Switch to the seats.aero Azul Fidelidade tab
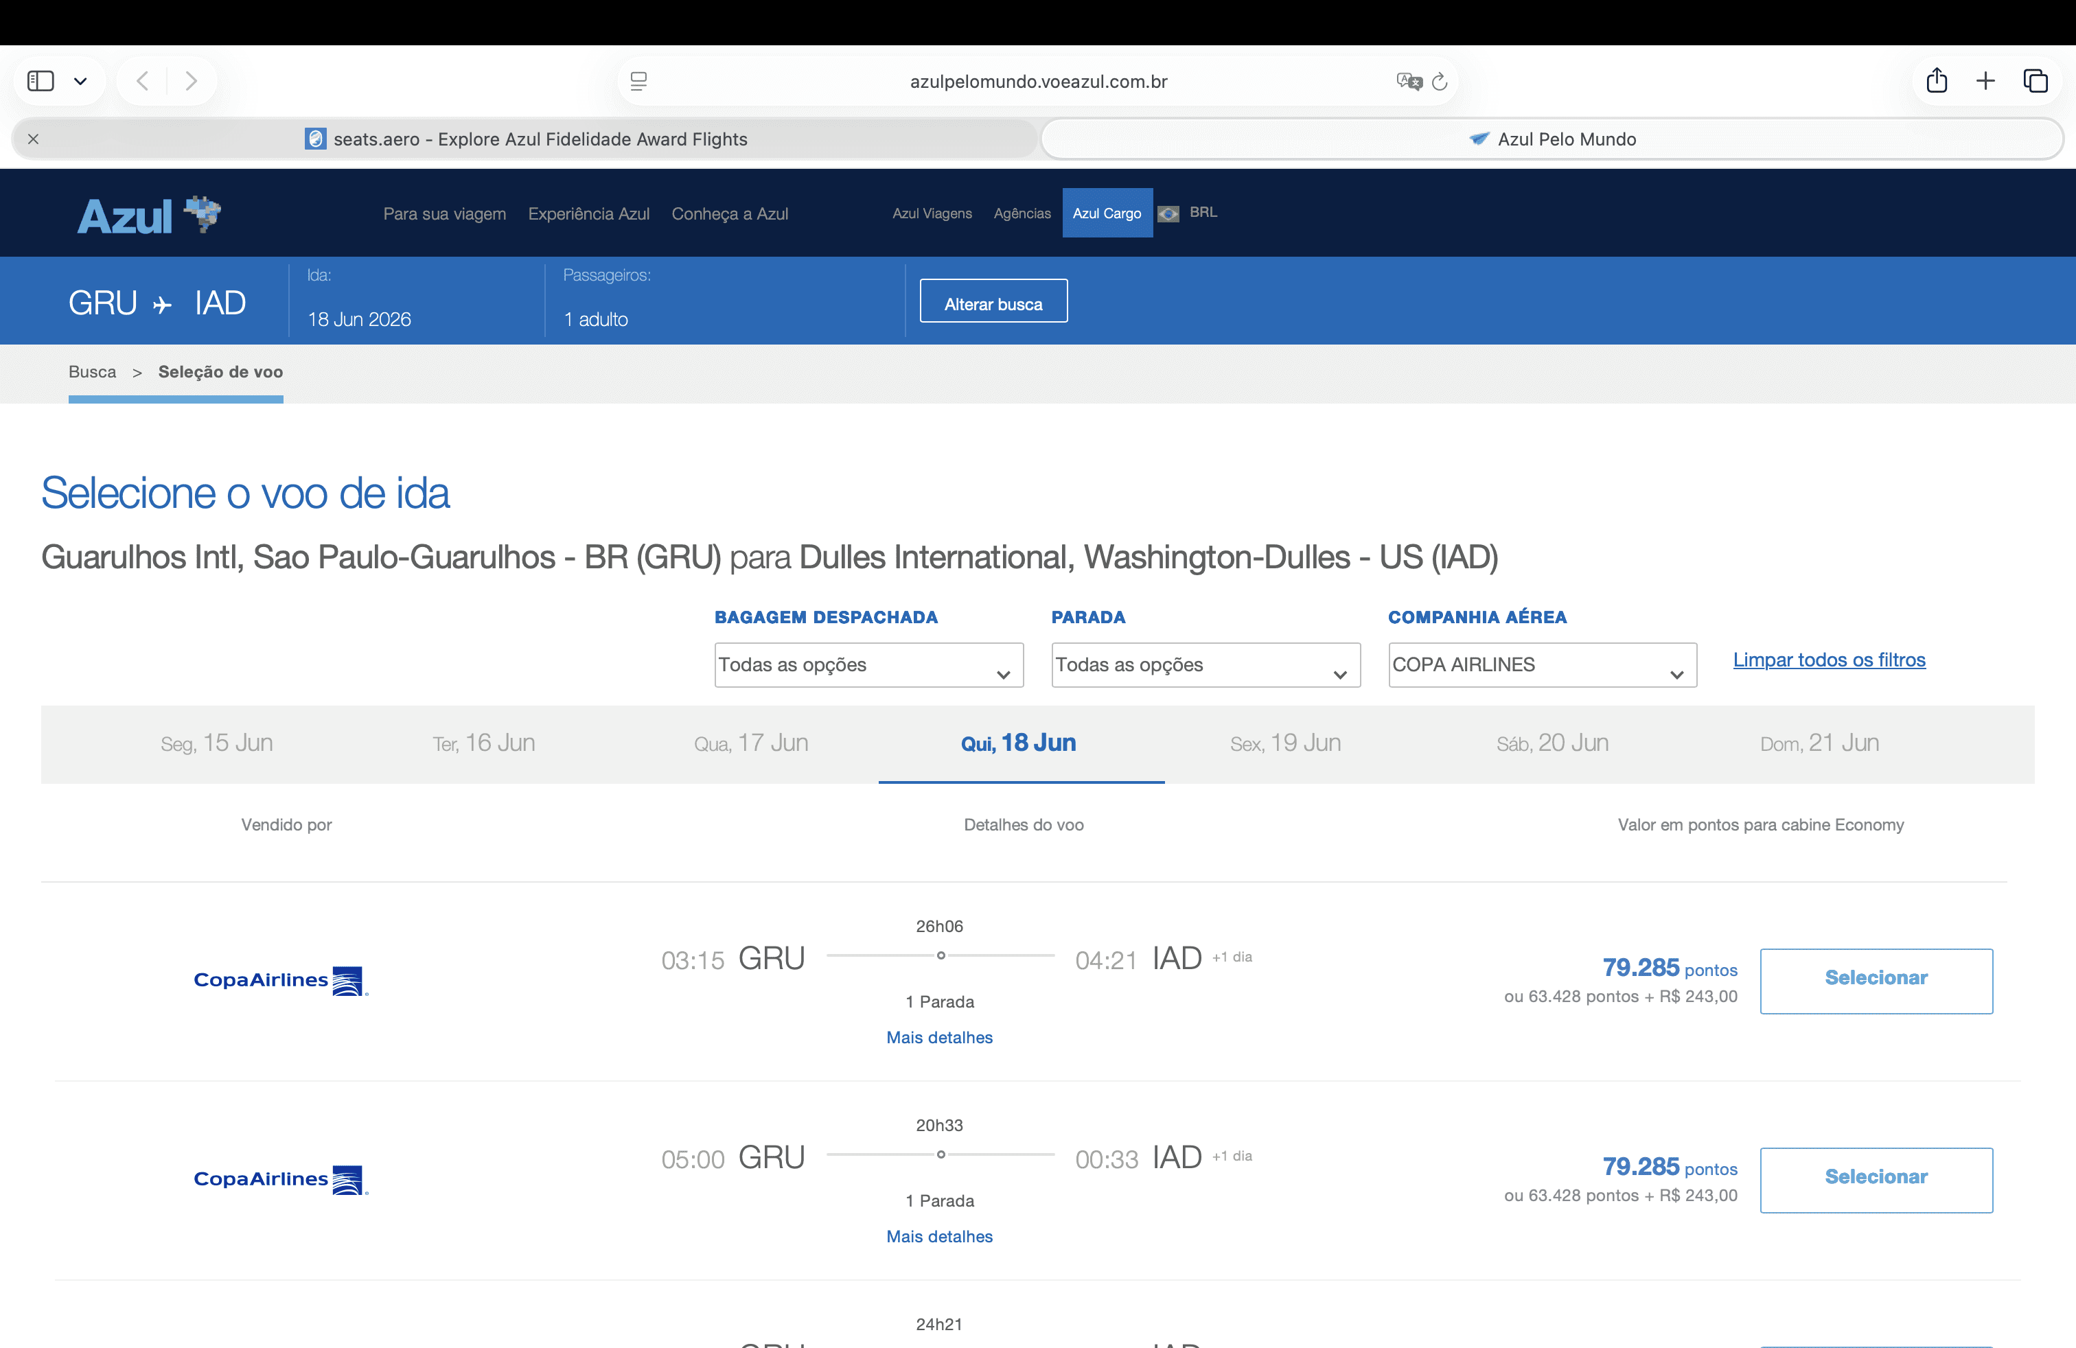Screen dimensions: 2076x1348 click(526, 139)
